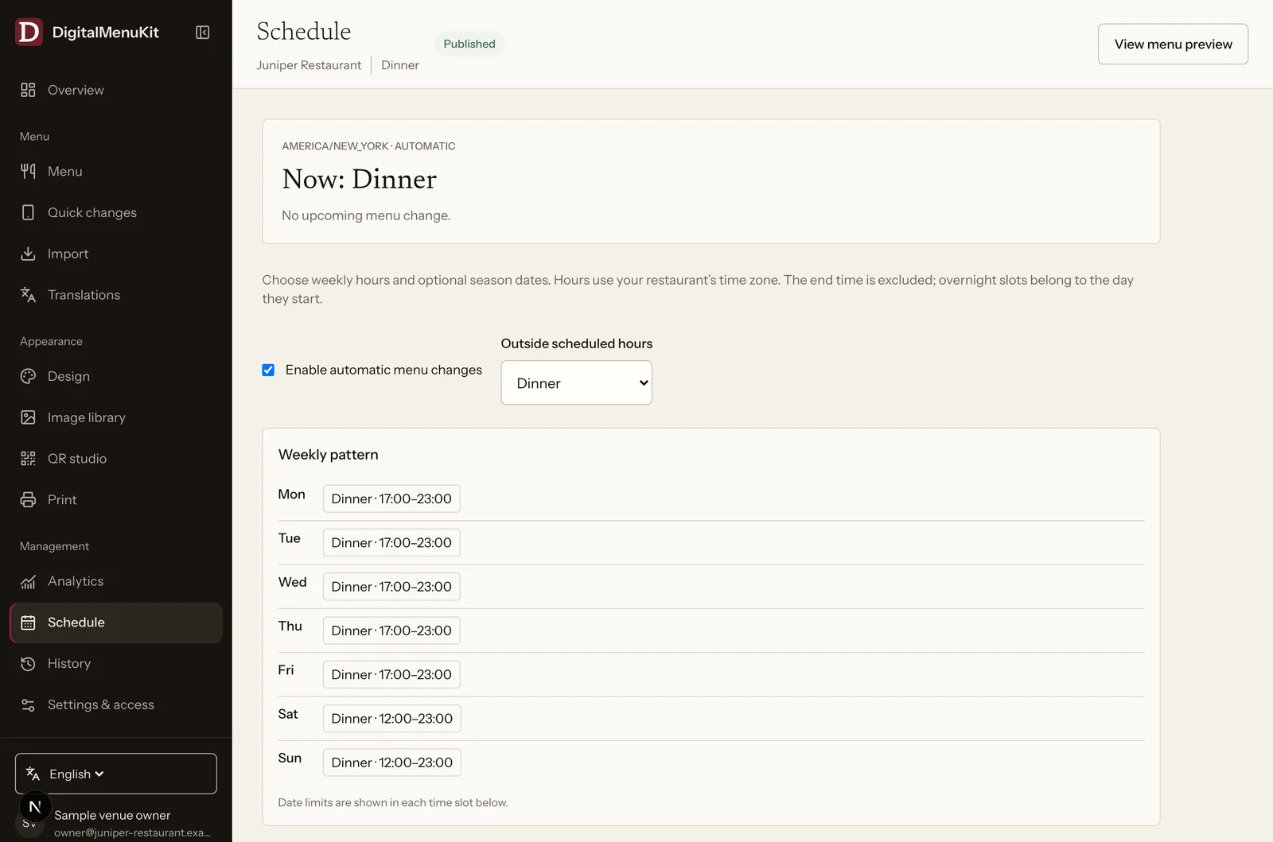Open the Outside scheduled hours dropdown
Screen dimensions: 1273x842
tap(576, 382)
